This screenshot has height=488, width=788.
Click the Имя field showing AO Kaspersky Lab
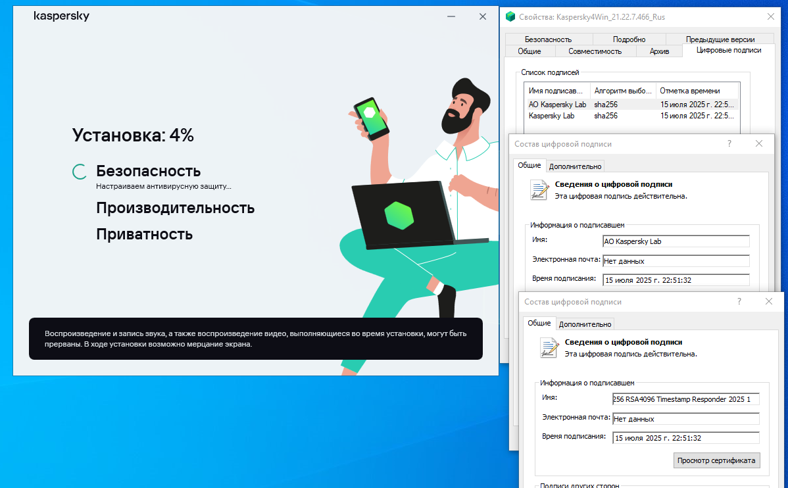click(x=676, y=241)
